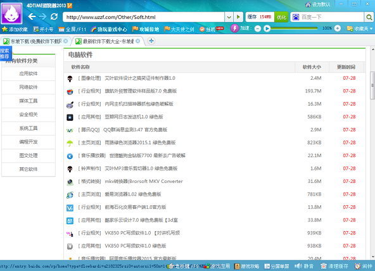Click icon of 内网主机扫描神器 row

click(x=70, y=104)
